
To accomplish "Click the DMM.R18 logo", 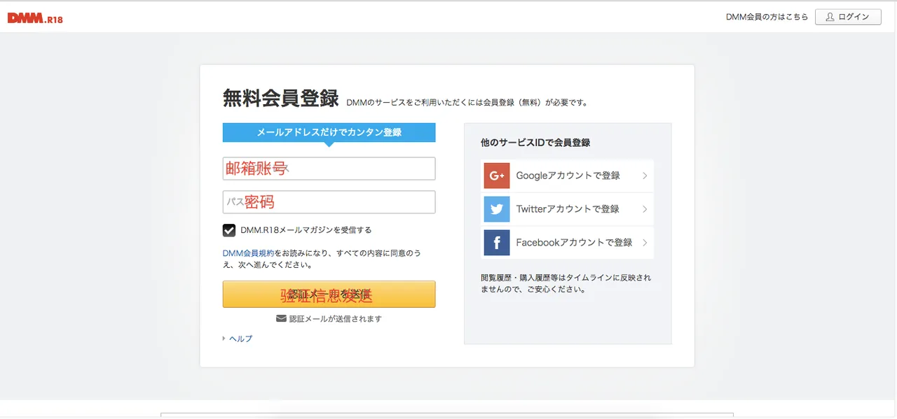I will [35, 19].
